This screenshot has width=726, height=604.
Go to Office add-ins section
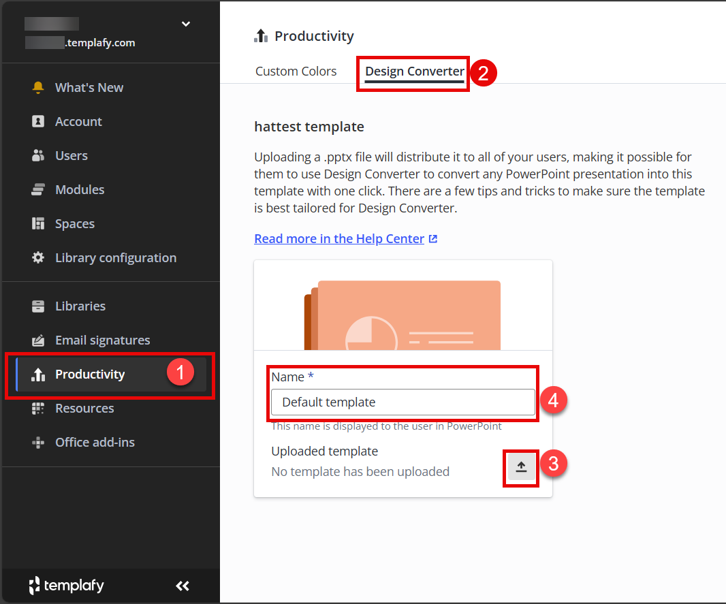[x=95, y=443]
